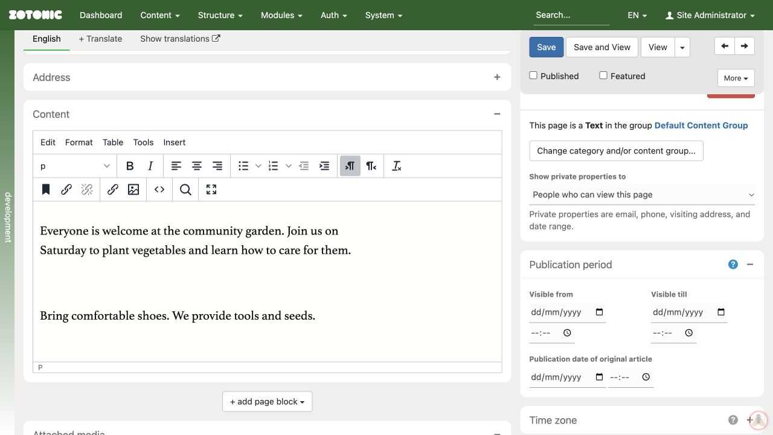The width and height of the screenshot is (773, 435).
Task: Open the Structure menu
Action: pyautogui.click(x=220, y=15)
